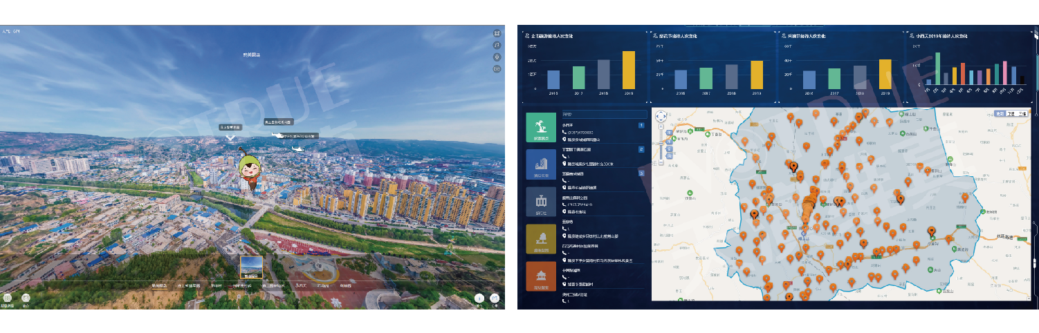Select the second list result numbered 2
This screenshot has height=333, width=1039.
click(641, 149)
